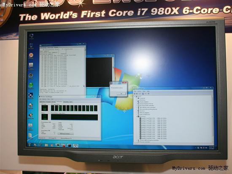
Task: Click Physical Memory Usage History graph
Action: click(x=74, y=117)
